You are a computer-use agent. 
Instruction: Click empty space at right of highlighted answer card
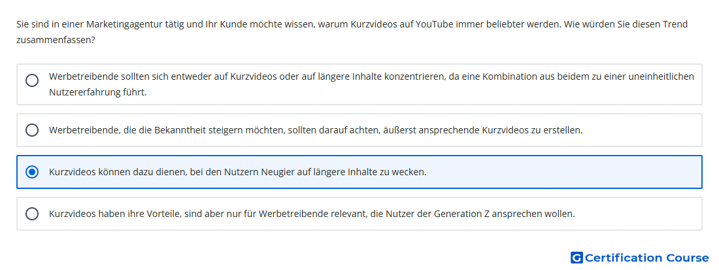tap(564, 172)
